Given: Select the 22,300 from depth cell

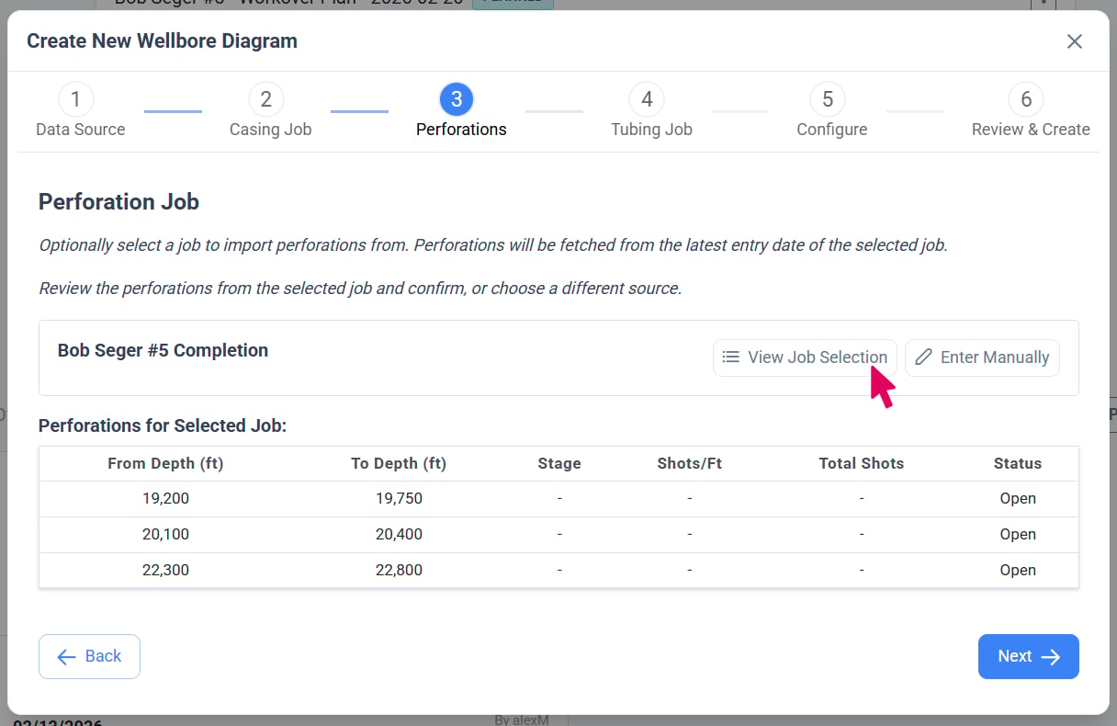Looking at the screenshot, I should click(165, 570).
